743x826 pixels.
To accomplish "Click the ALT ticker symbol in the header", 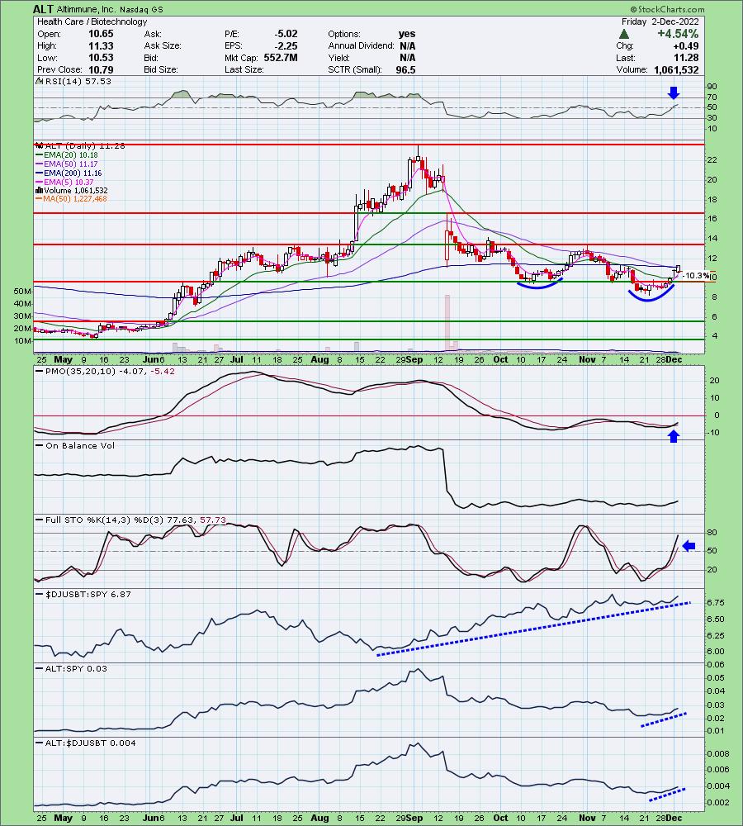I will coord(41,9).
